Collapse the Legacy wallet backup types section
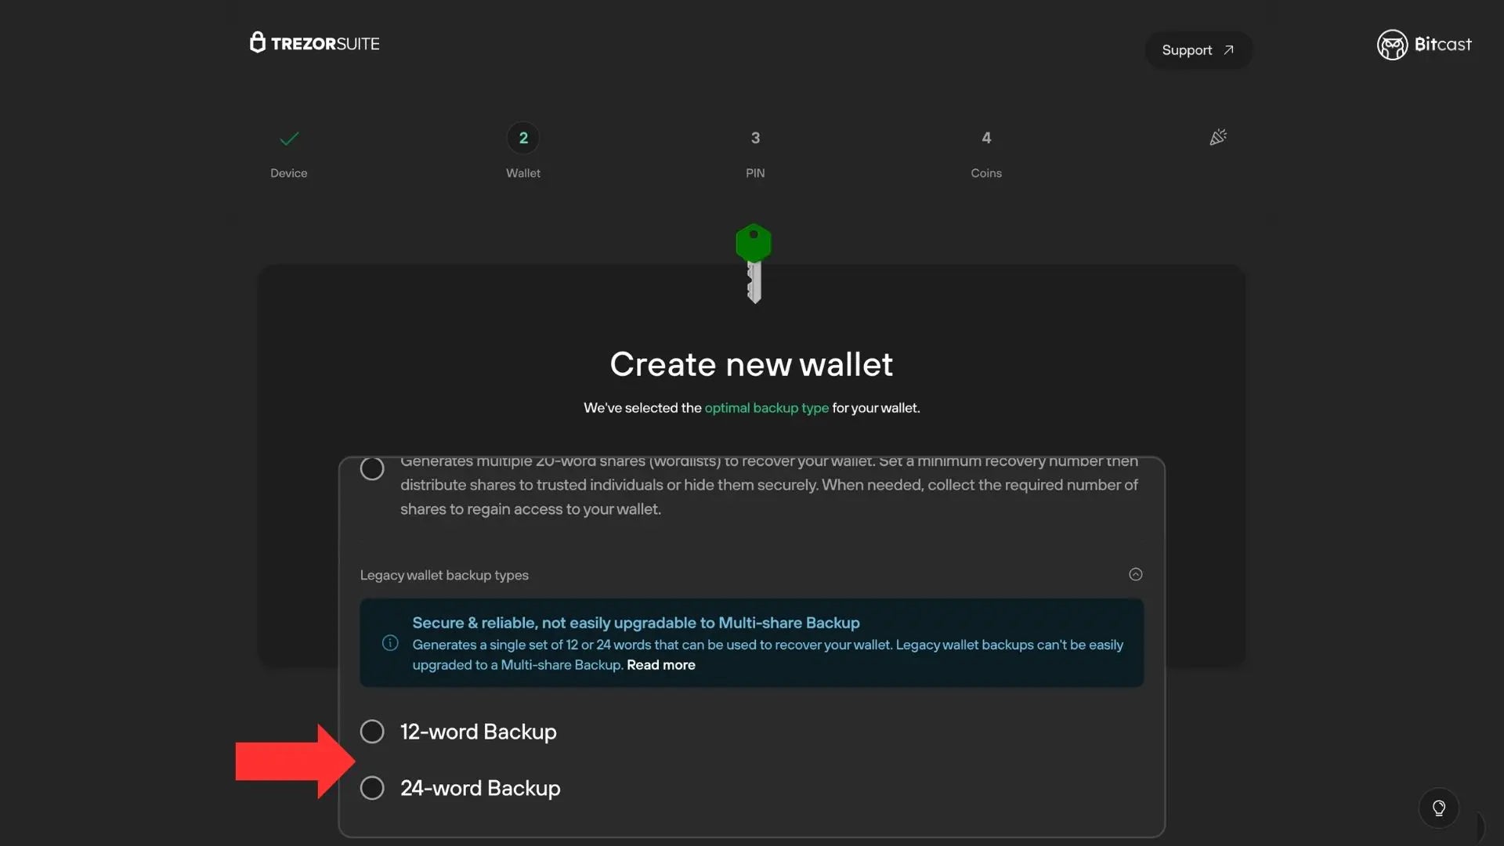Viewport: 1504px width, 846px height. [1135, 574]
